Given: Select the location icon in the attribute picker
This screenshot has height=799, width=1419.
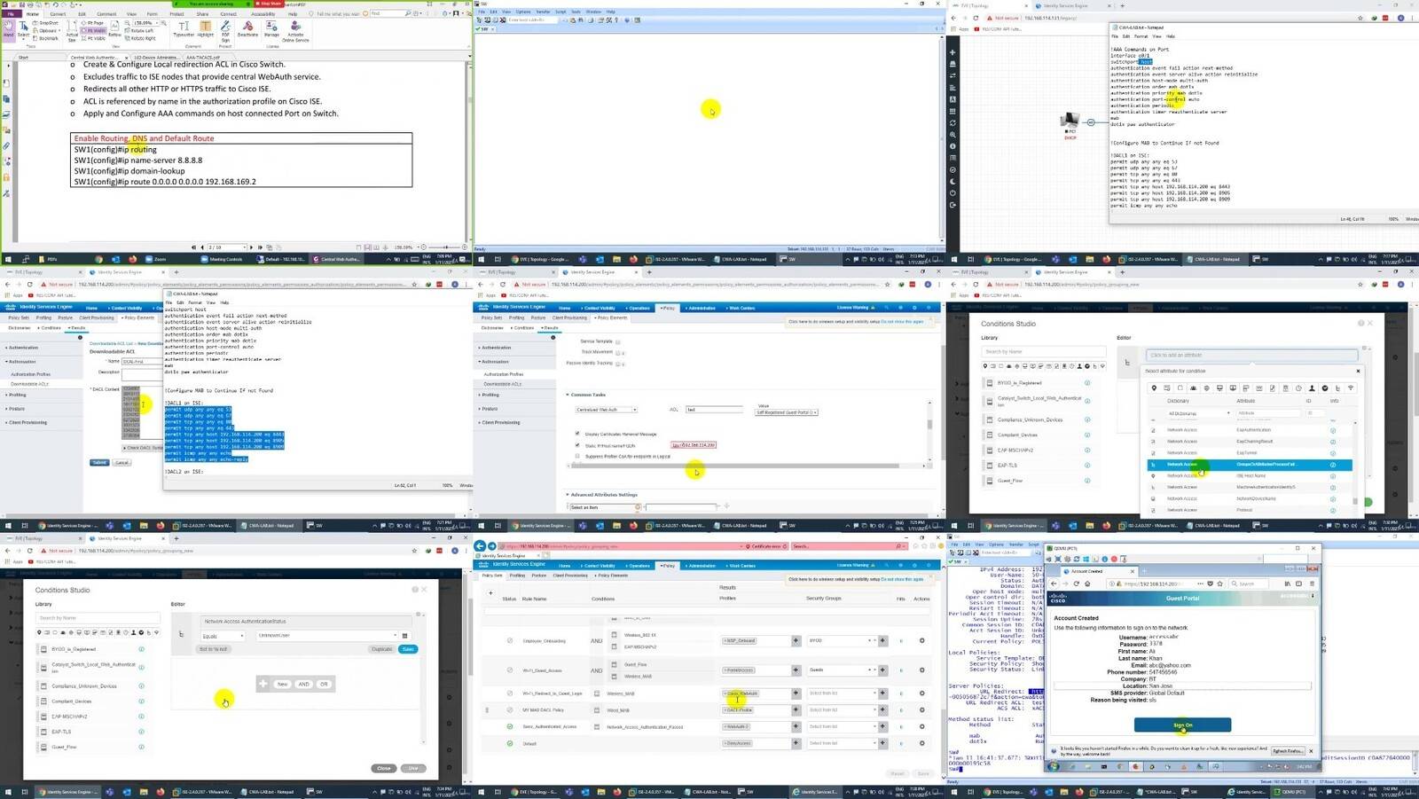Looking at the screenshot, I should tap(1154, 388).
